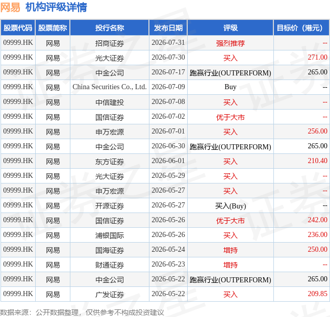The width and height of the screenshot is (330, 317).
Task: Select the 2026-07-01 date for 申万宏源
Action: (168, 131)
